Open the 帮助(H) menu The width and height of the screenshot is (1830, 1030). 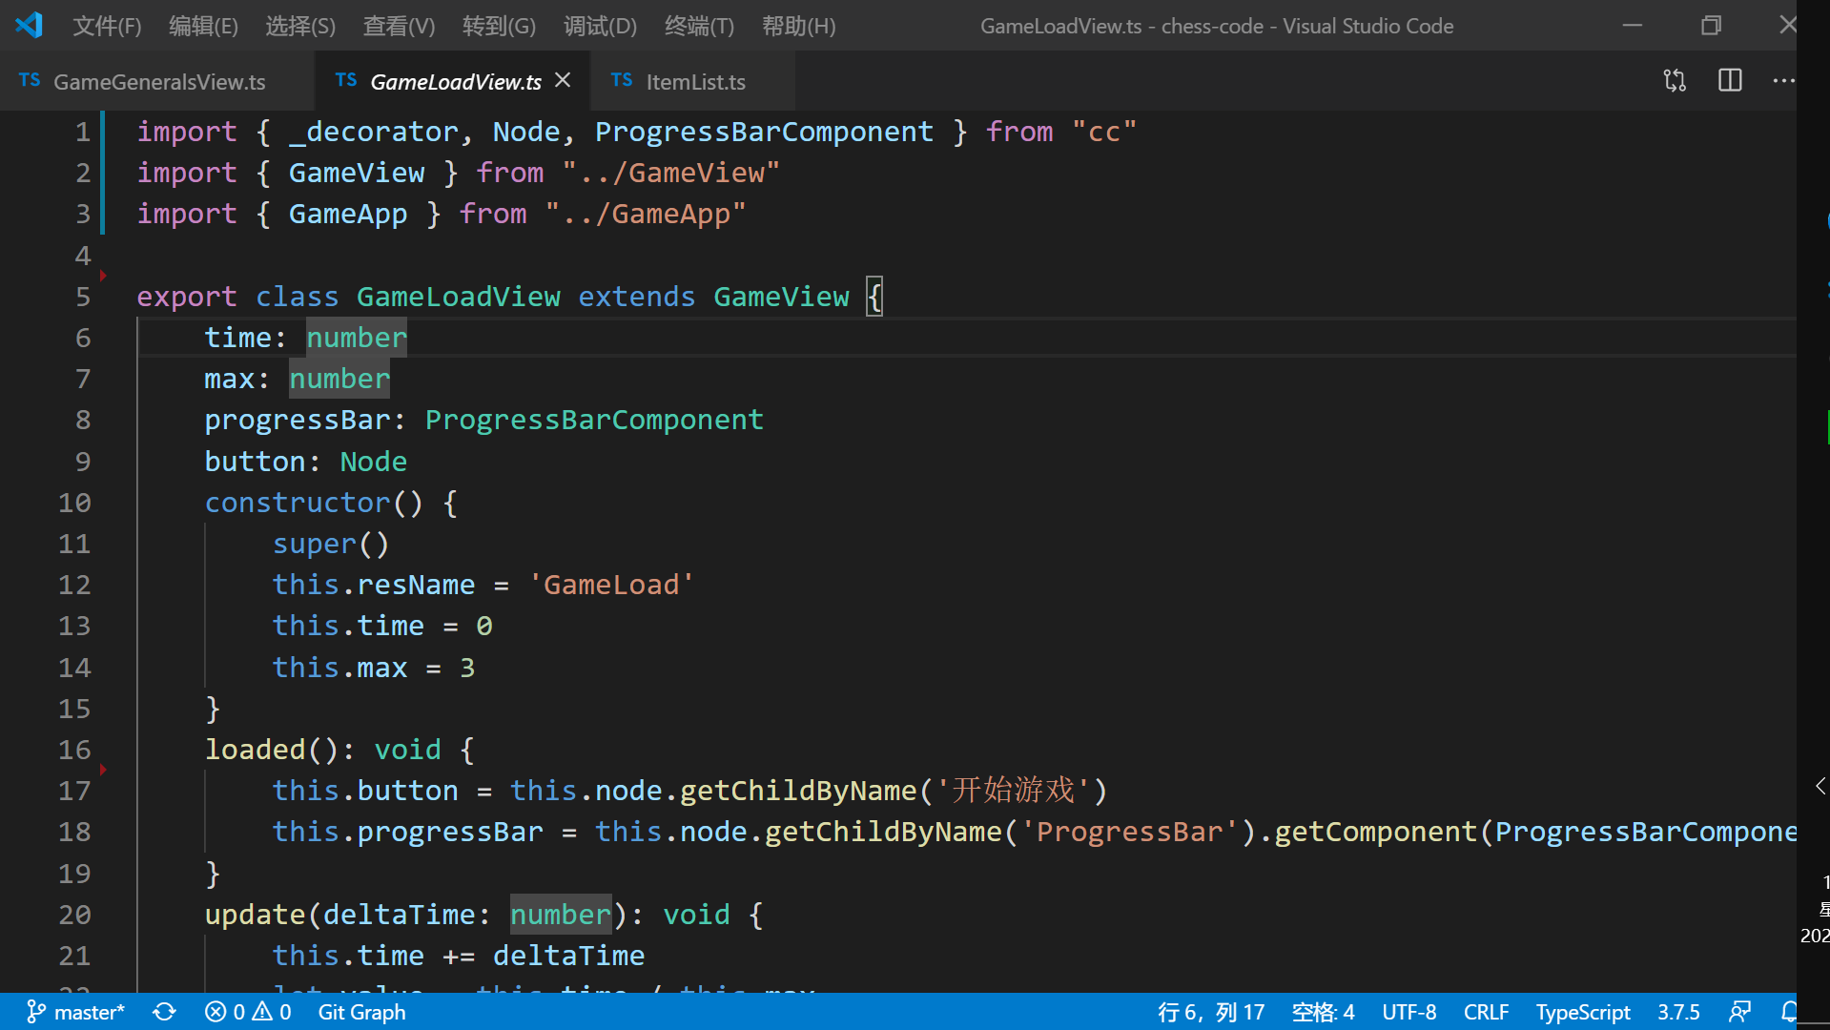coord(798,26)
